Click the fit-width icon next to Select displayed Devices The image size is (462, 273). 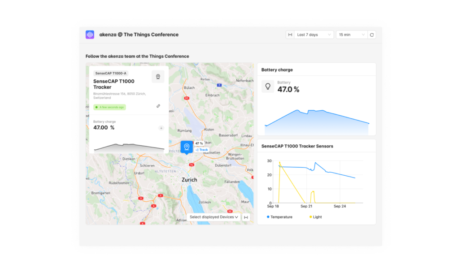(246, 217)
